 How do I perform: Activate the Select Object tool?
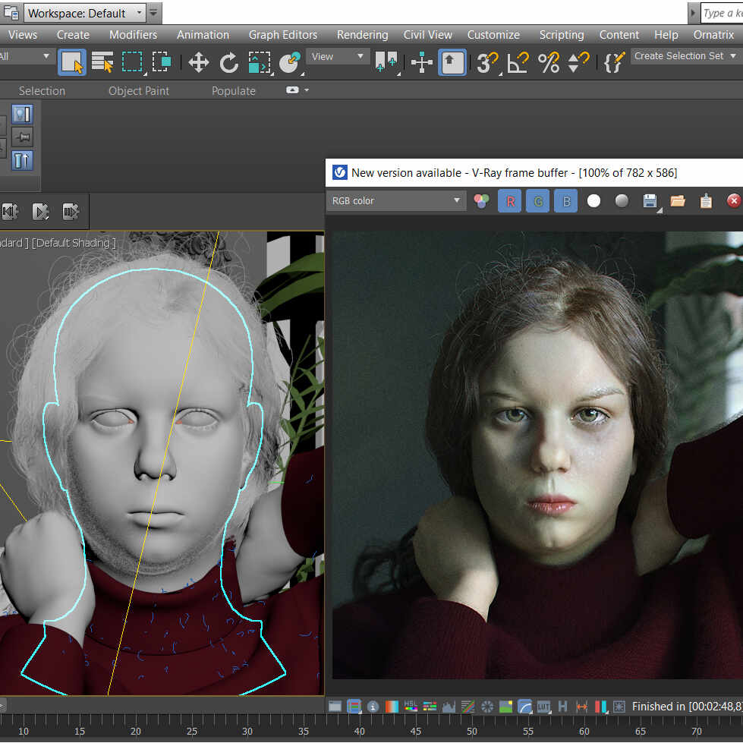point(72,62)
